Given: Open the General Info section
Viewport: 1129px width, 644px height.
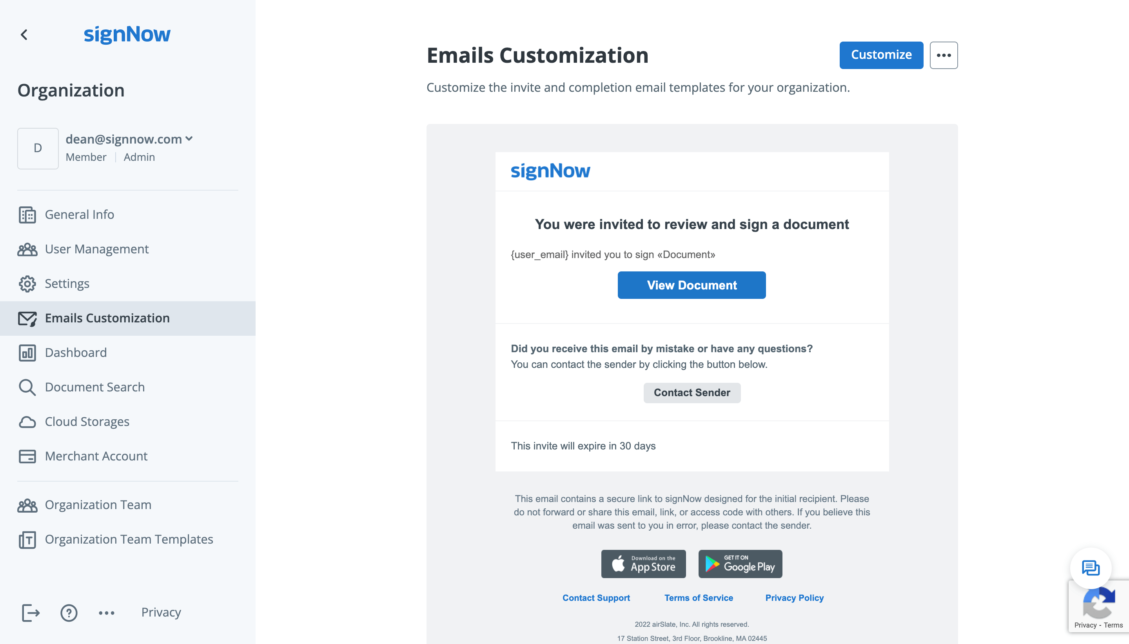Looking at the screenshot, I should tap(80, 215).
